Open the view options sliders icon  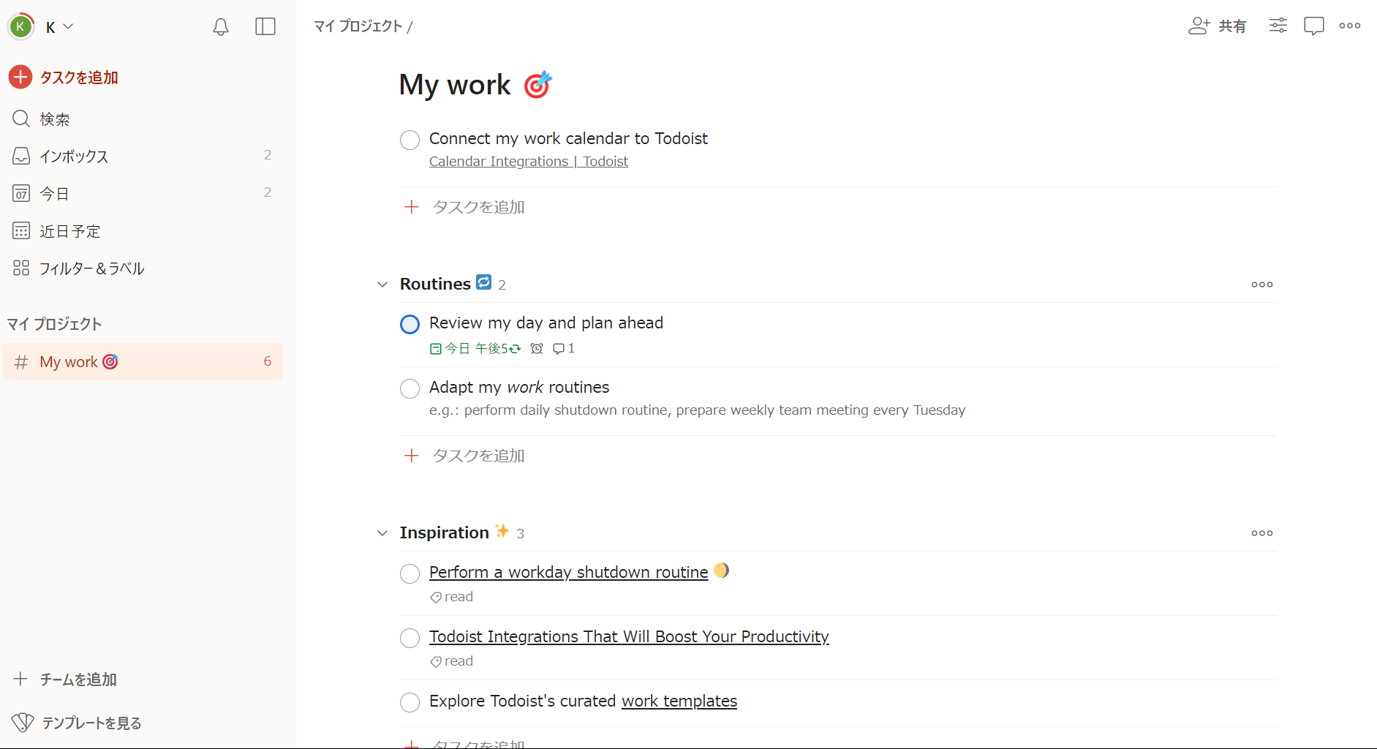tap(1278, 26)
